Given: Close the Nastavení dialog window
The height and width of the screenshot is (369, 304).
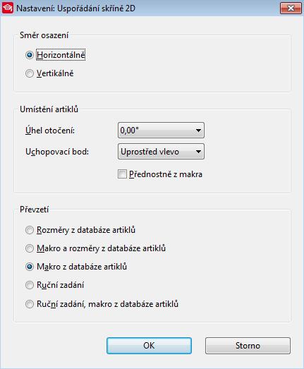Looking at the screenshot, I should (x=291, y=8).
